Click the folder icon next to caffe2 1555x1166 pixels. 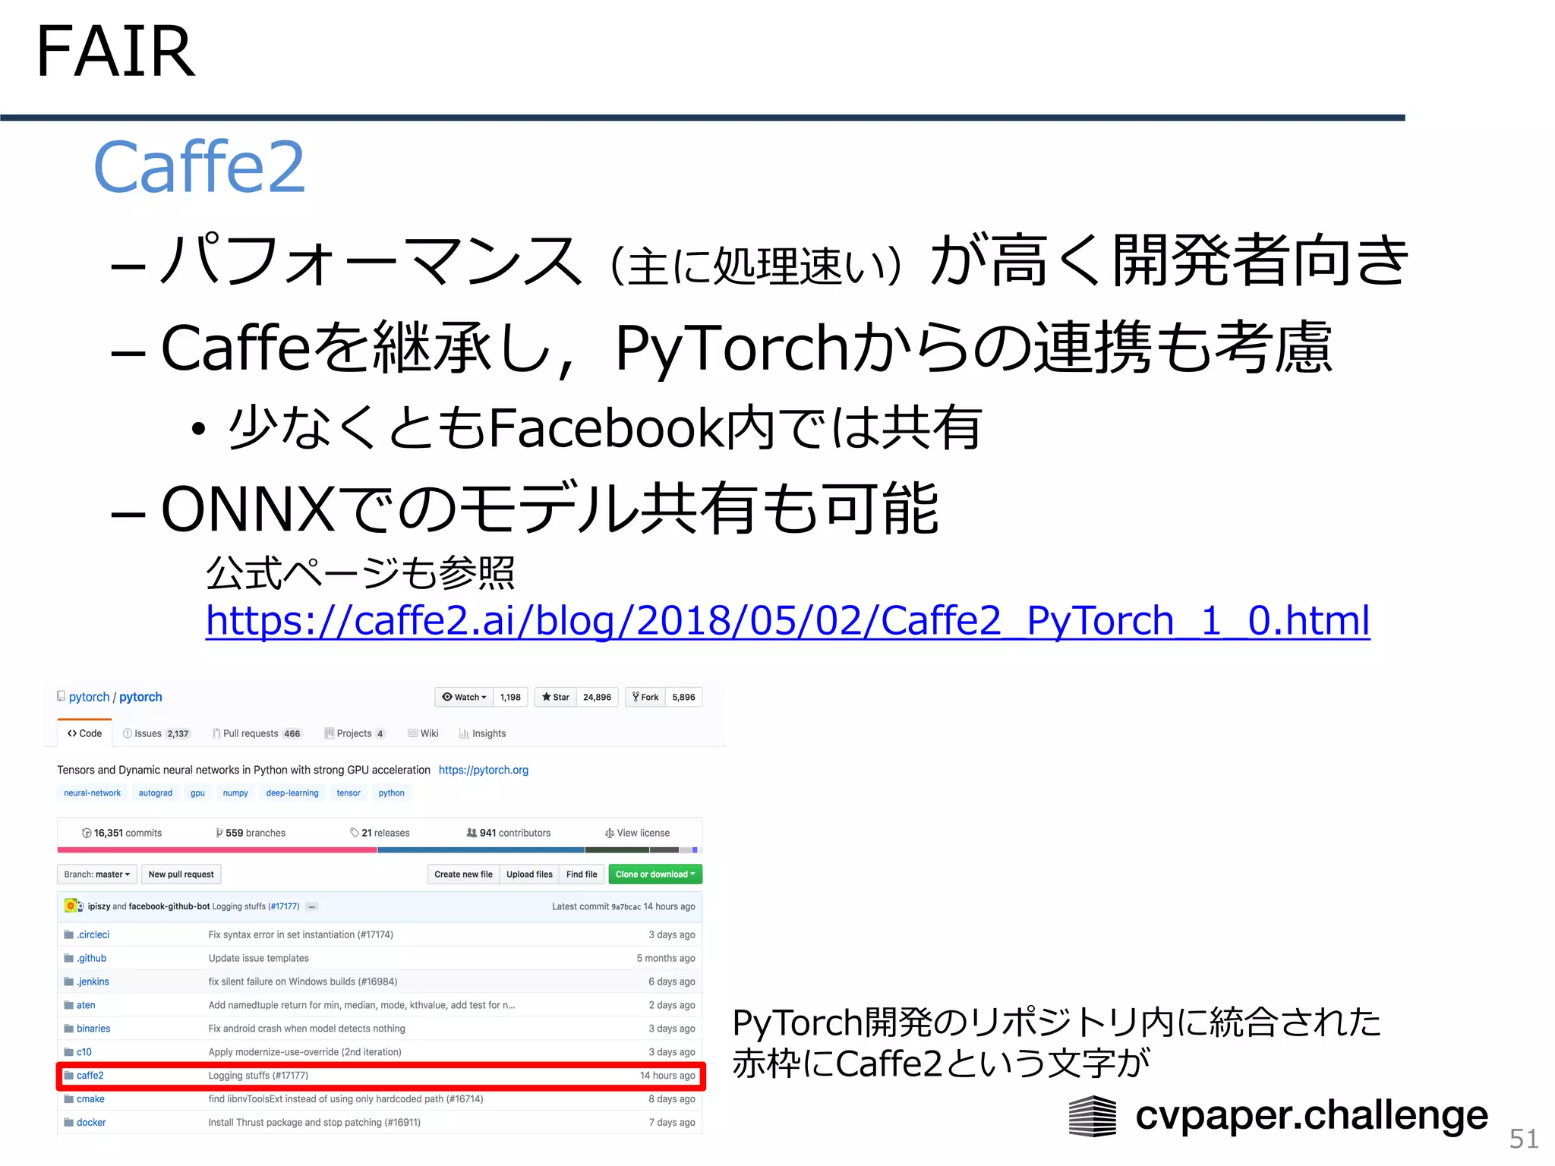(x=68, y=1076)
